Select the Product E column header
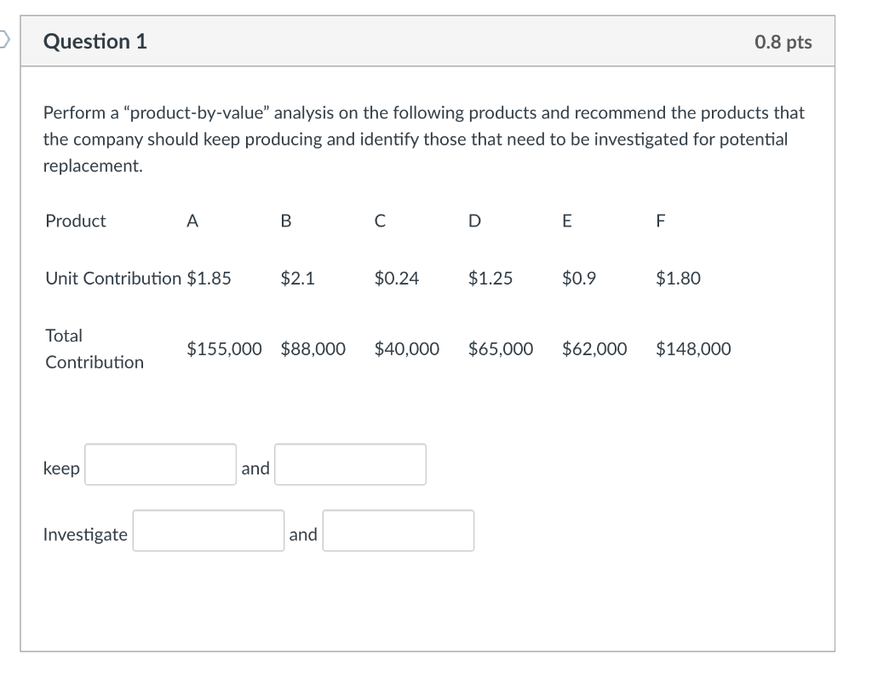 [565, 221]
